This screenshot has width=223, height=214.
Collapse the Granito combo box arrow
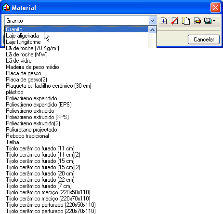point(152,21)
